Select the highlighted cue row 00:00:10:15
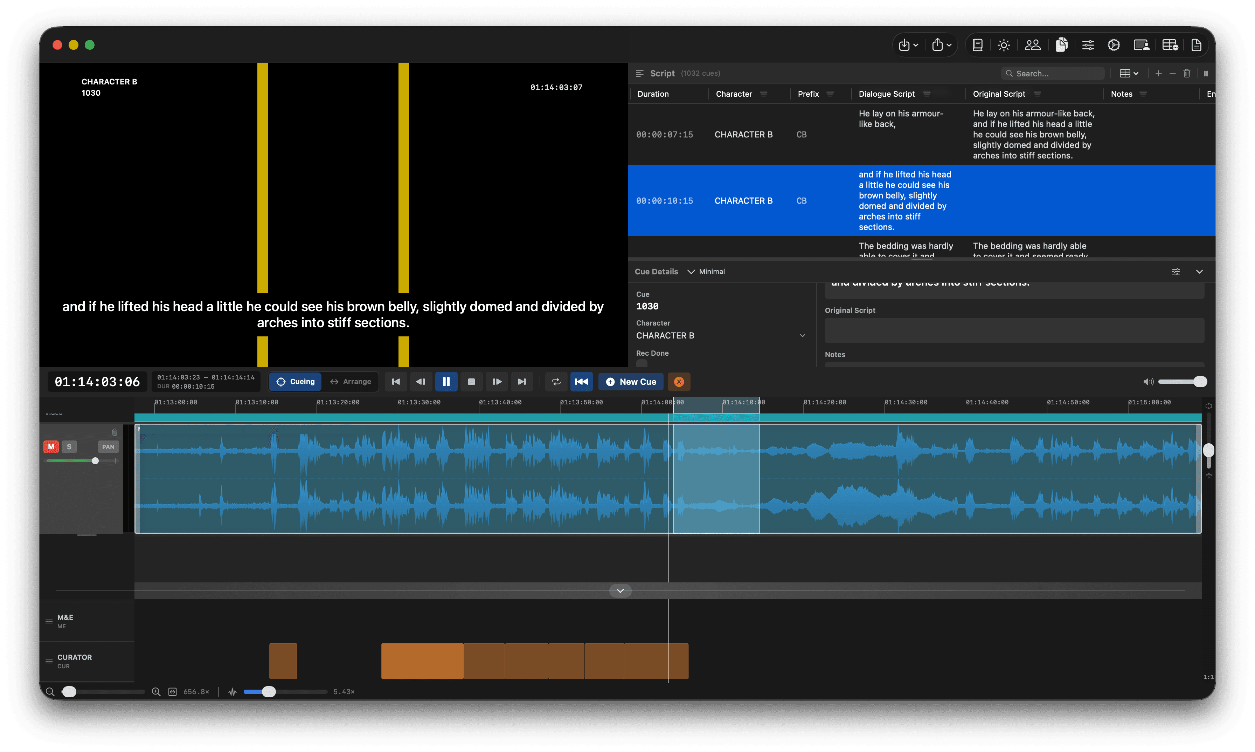Image resolution: width=1255 pixels, height=752 pixels. click(x=921, y=201)
